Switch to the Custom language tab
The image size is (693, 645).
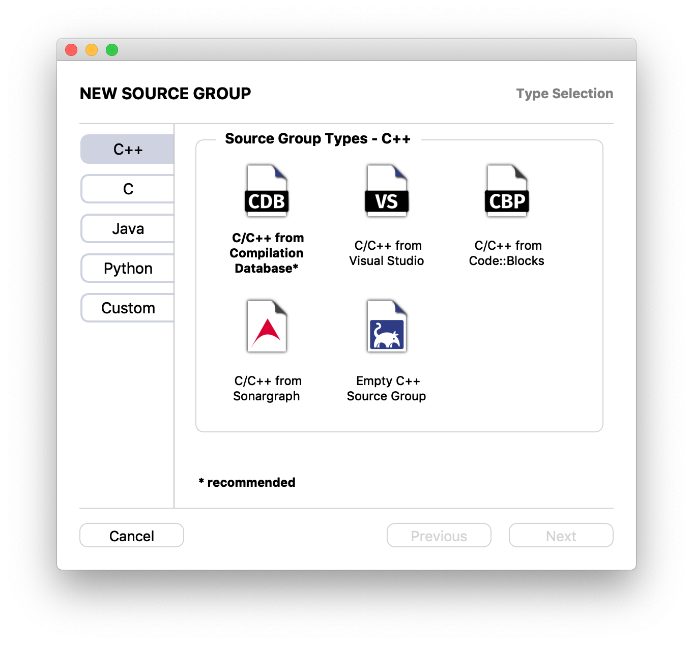point(127,308)
